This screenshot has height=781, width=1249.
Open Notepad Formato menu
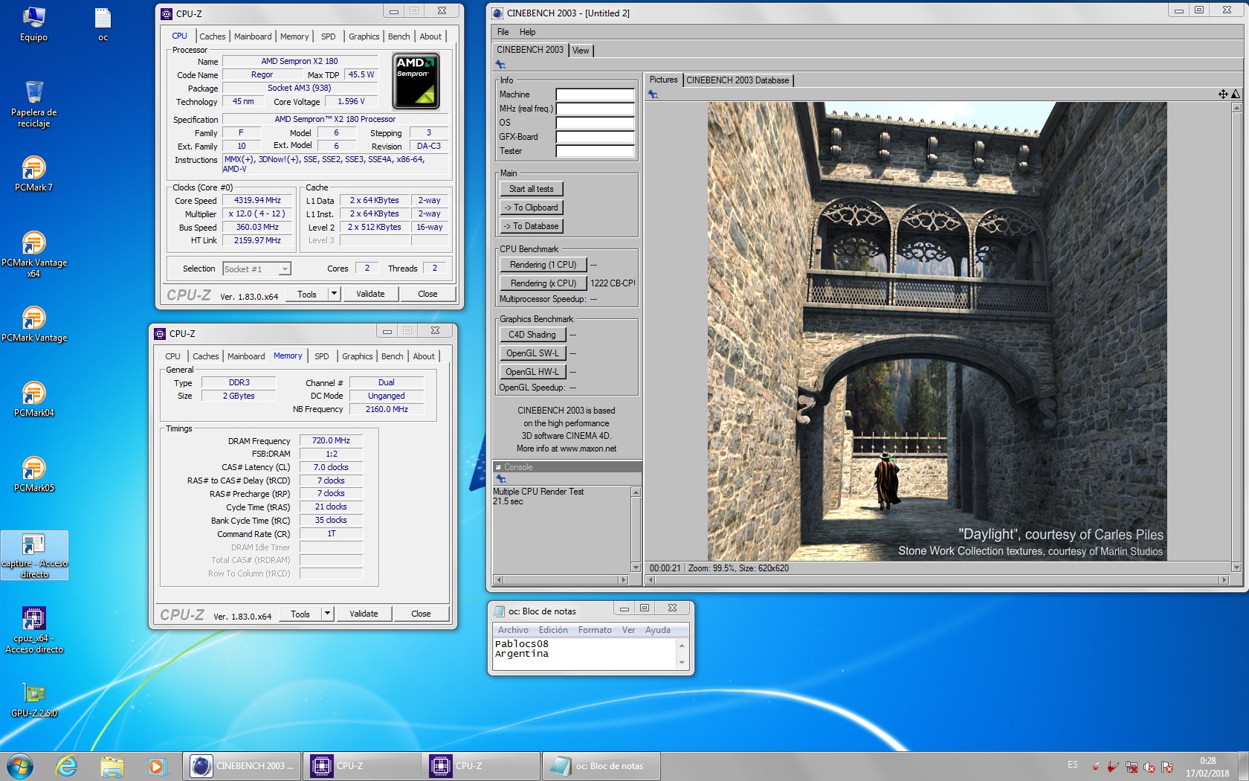[595, 630]
